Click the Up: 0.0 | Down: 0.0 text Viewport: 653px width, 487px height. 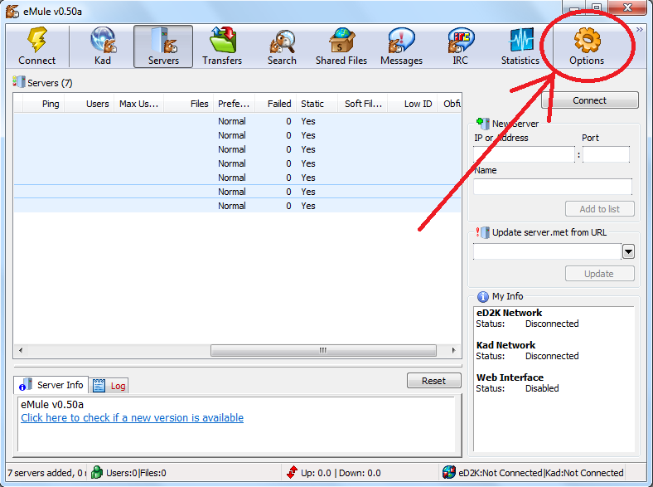(x=341, y=473)
